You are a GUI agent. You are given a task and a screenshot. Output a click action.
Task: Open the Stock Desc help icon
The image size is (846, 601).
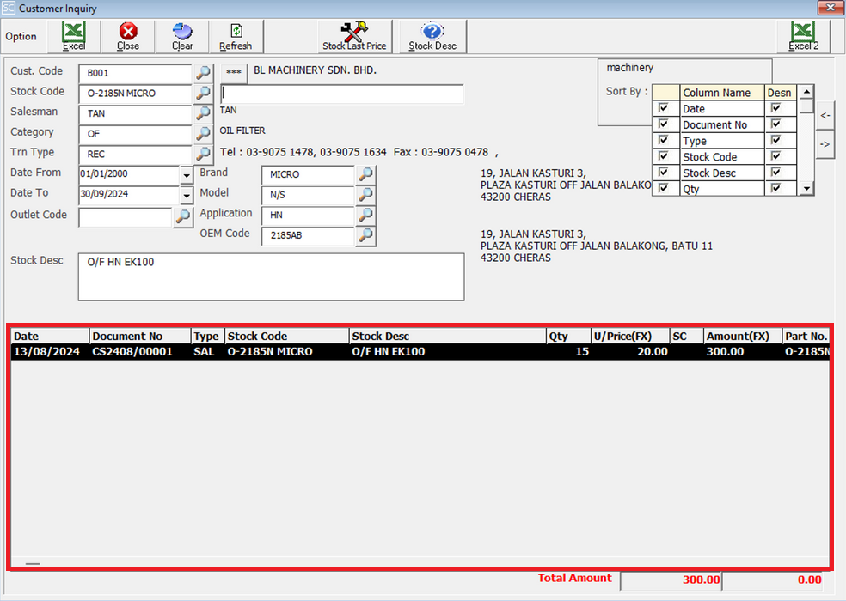click(432, 36)
